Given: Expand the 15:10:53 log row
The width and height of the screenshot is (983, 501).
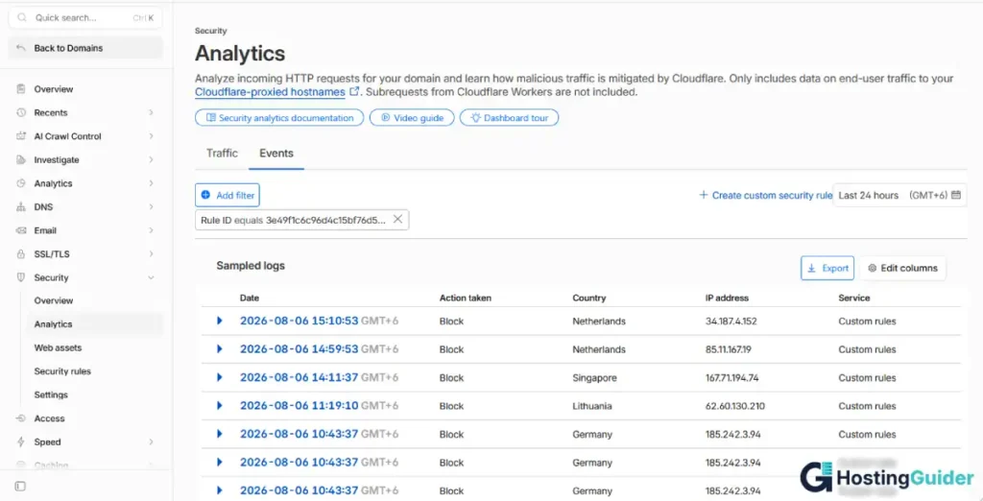Looking at the screenshot, I should click(x=220, y=321).
